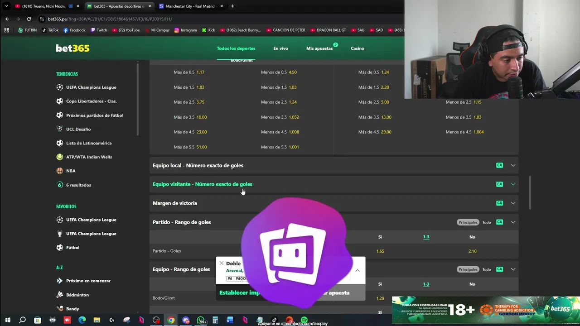Open the FUTBIN bookmark
The height and width of the screenshot is (326, 580).
click(27, 30)
